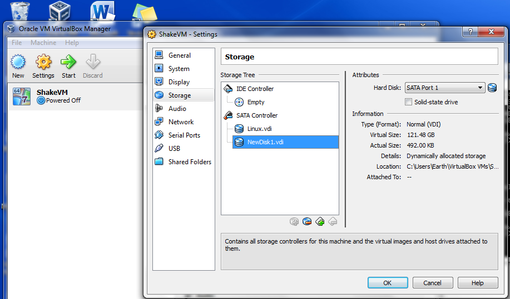Image resolution: width=510 pixels, height=299 pixels.
Task: Click the Add Attachment icon below storage tree
Action: click(294, 222)
